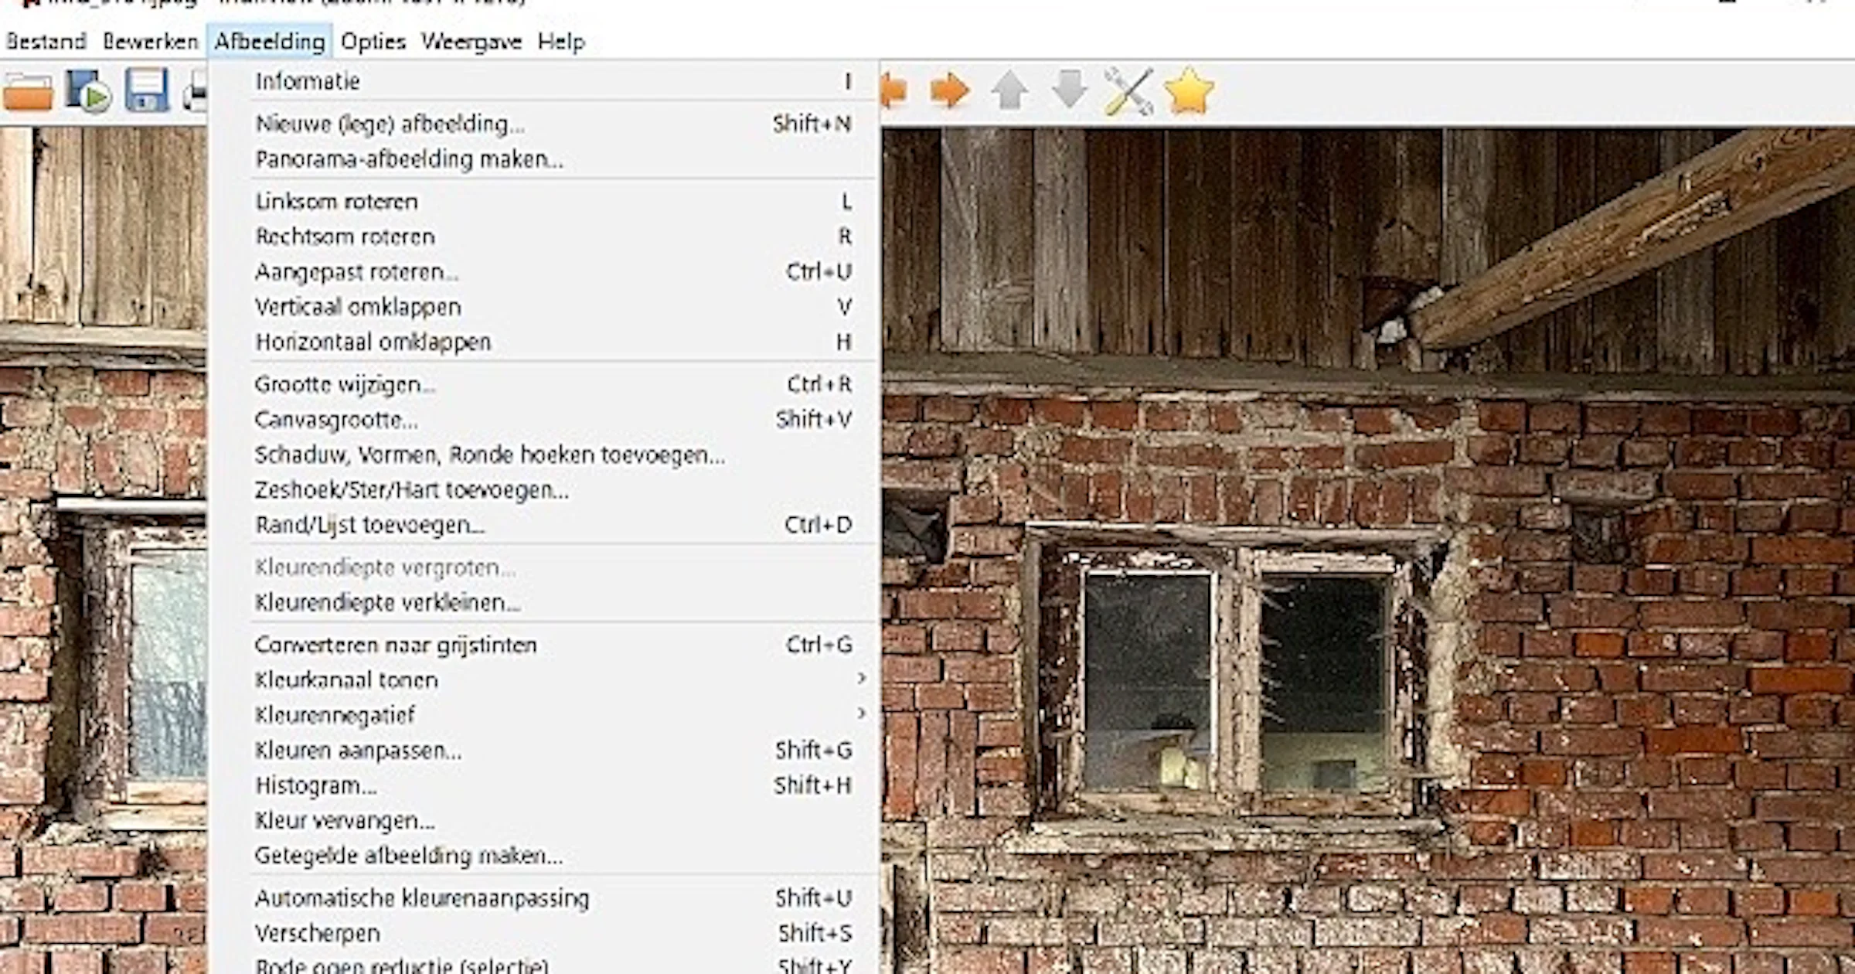Image resolution: width=1855 pixels, height=974 pixels.
Task: Select Rechtsom roteren
Action: tap(544, 237)
